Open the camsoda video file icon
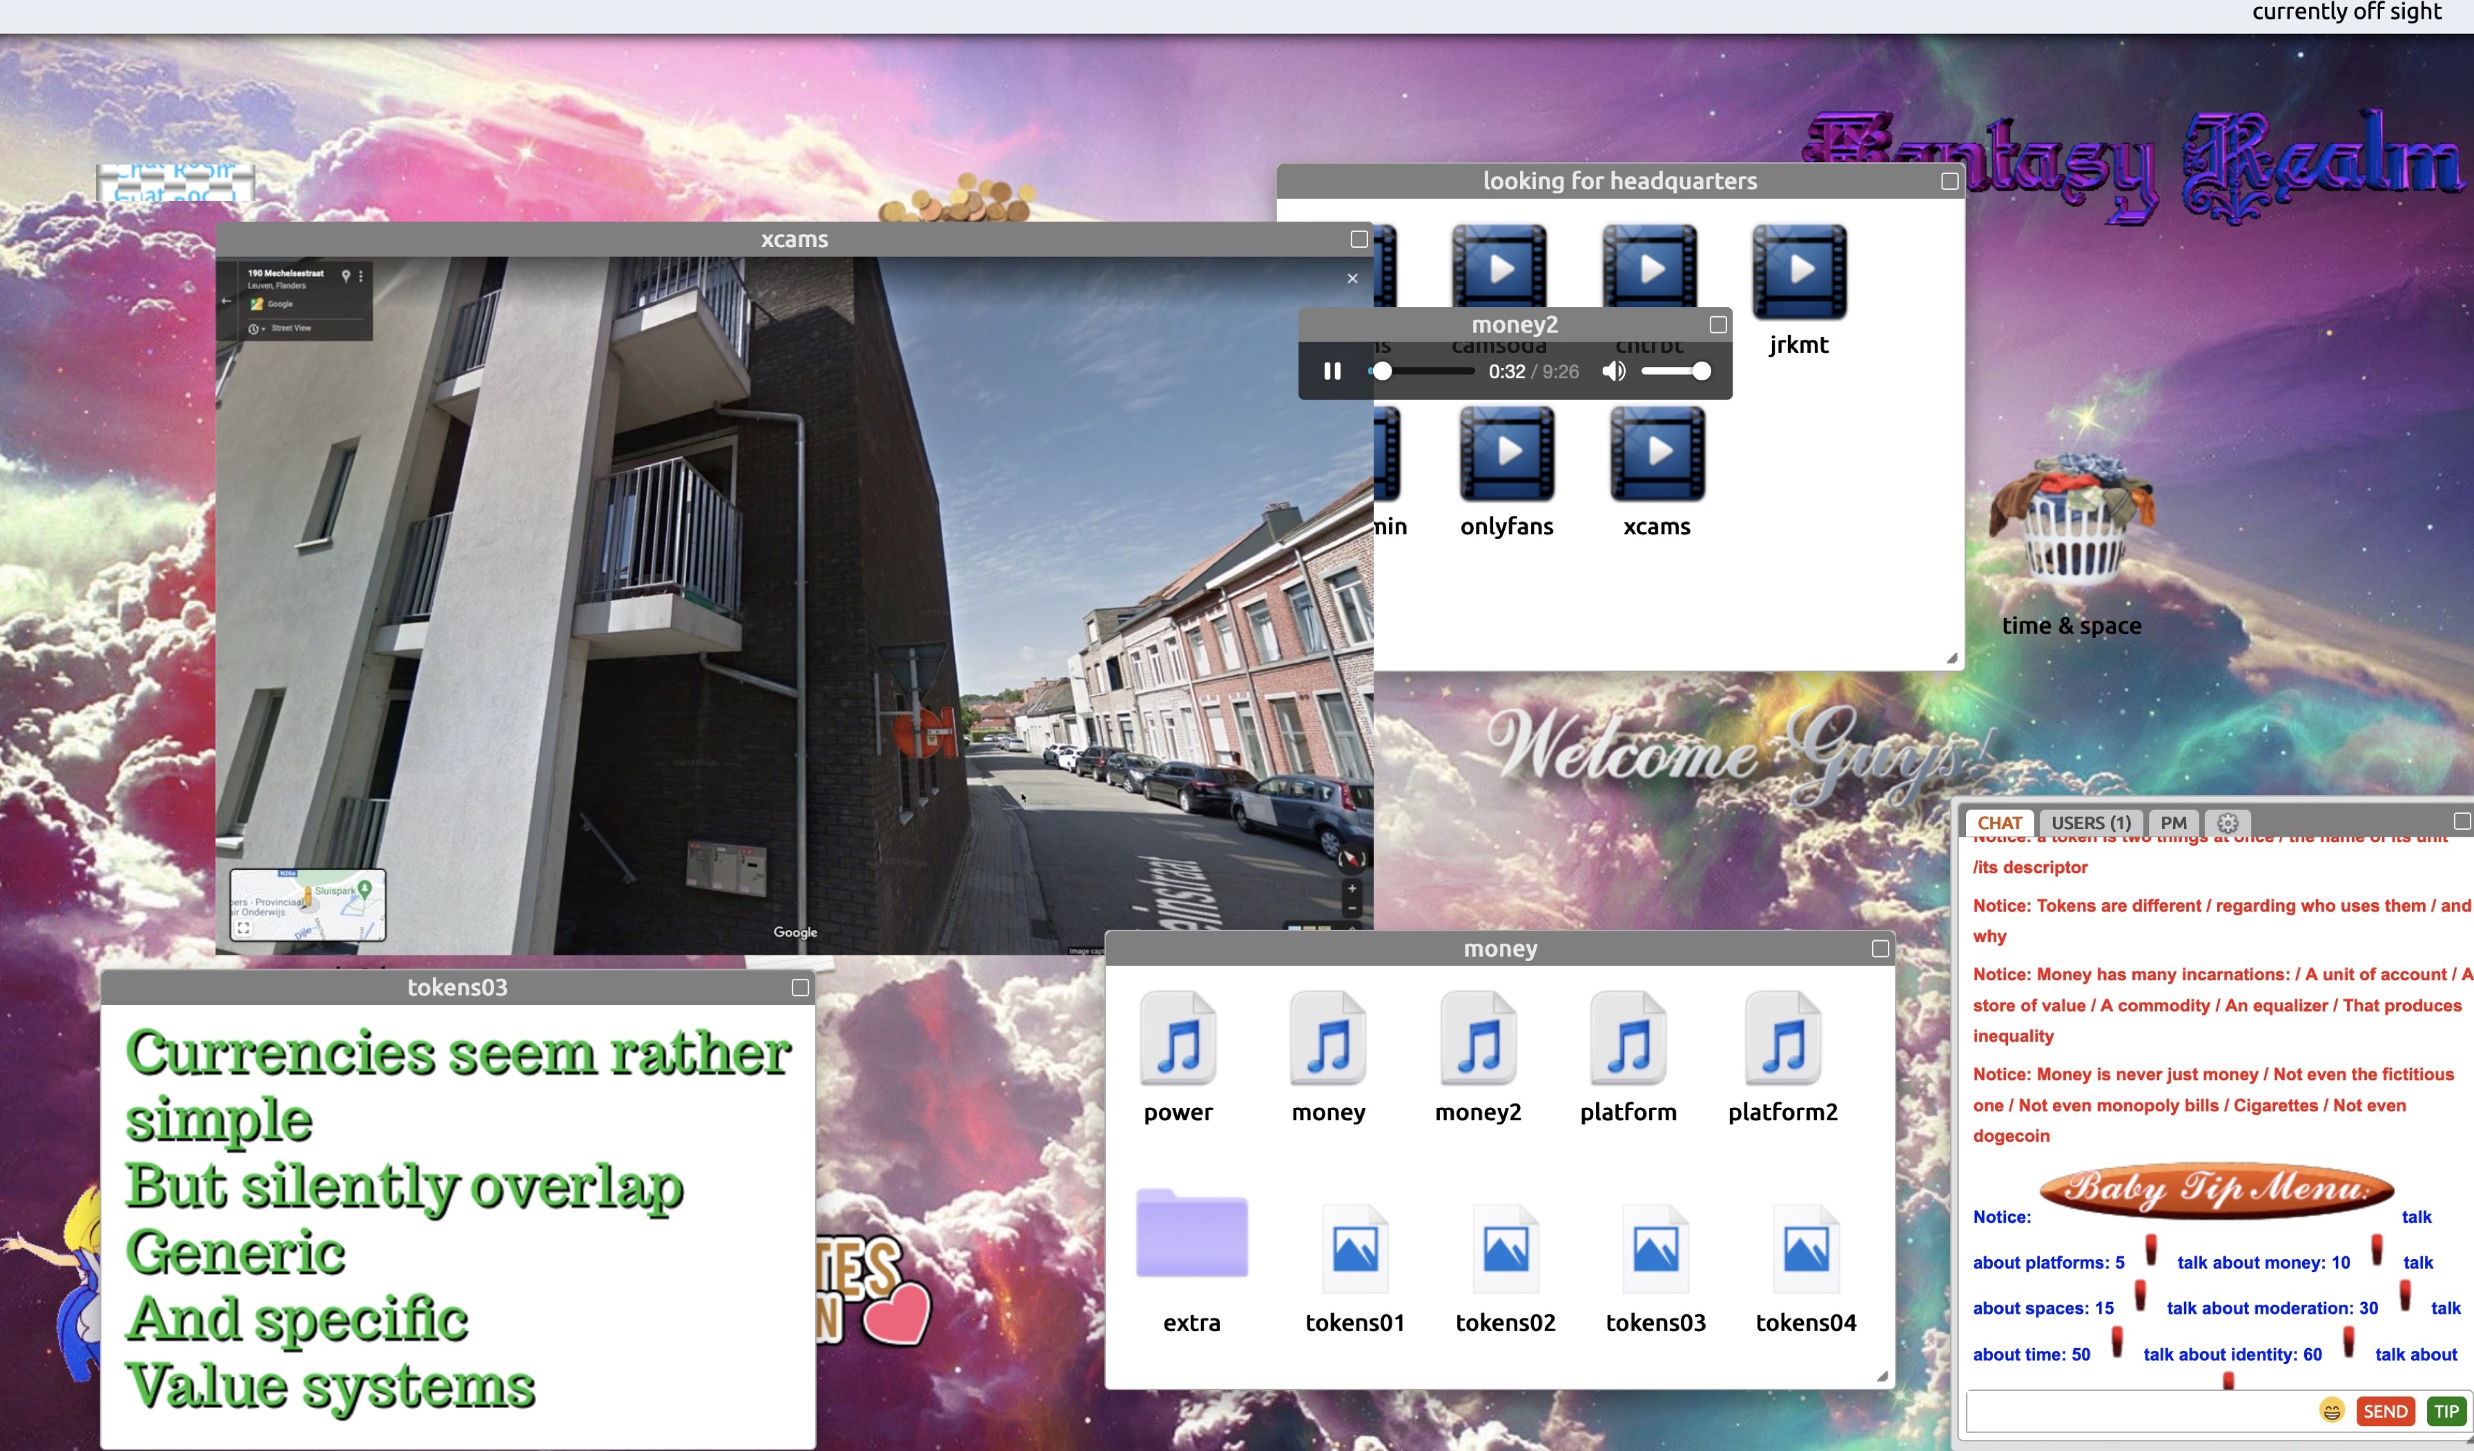Viewport: 2474px width, 1451px height. pos(1499,265)
